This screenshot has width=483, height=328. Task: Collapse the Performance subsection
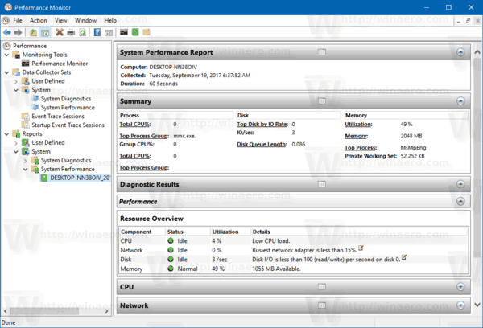[460, 201]
